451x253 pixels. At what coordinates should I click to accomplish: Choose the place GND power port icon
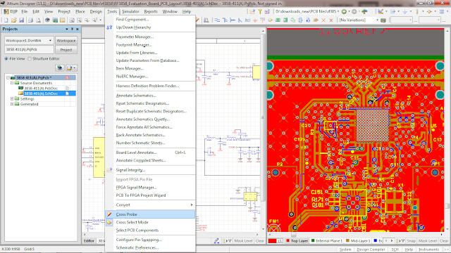[255, 20]
